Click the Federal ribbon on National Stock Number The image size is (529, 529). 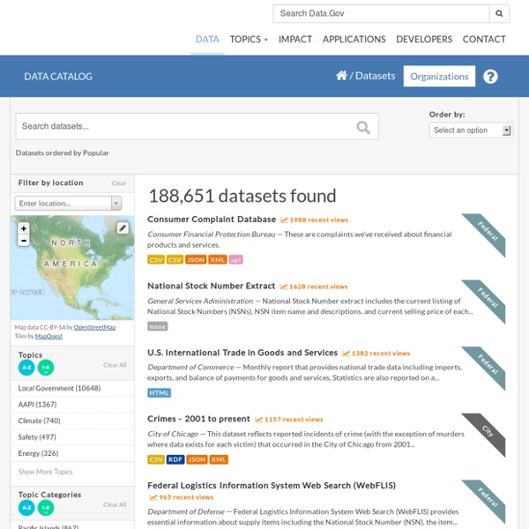click(488, 298)
